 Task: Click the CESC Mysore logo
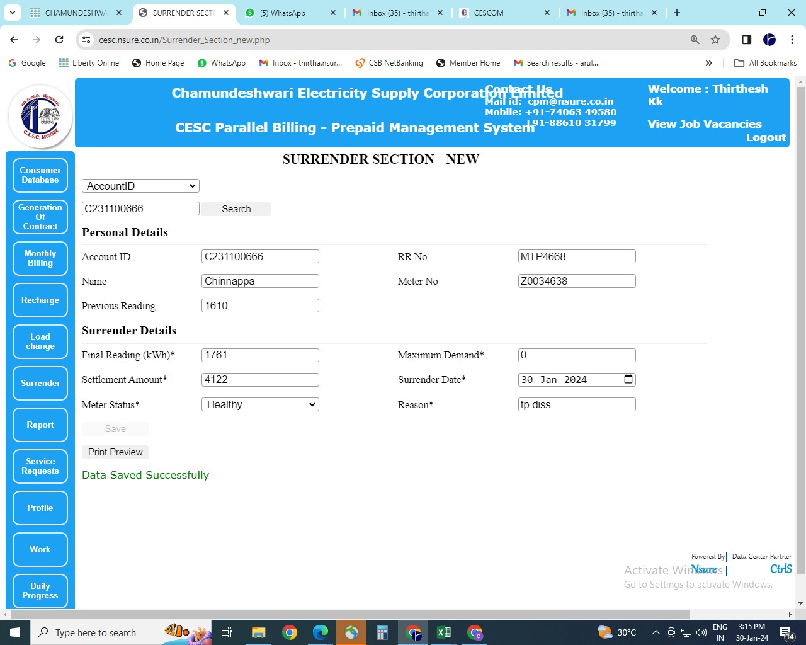click(x=40, y=117)
